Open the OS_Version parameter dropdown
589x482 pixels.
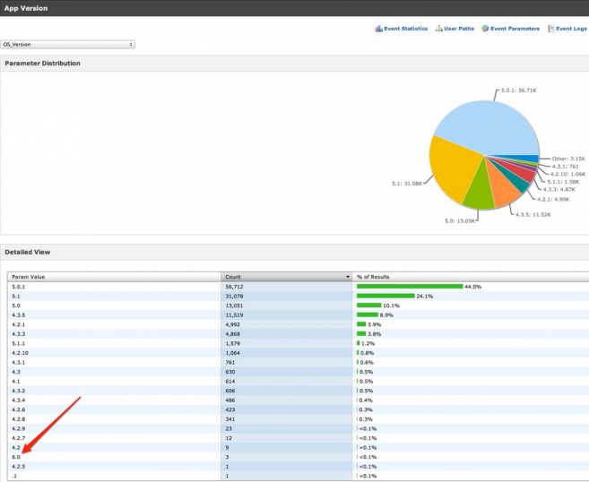(69, 43)
